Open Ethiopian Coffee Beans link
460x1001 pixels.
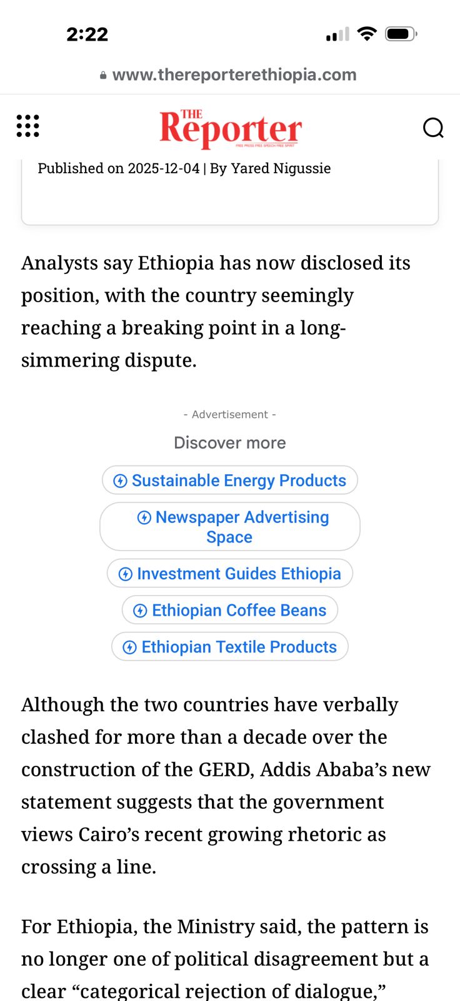pyautogui.click(x=239, y=610)
